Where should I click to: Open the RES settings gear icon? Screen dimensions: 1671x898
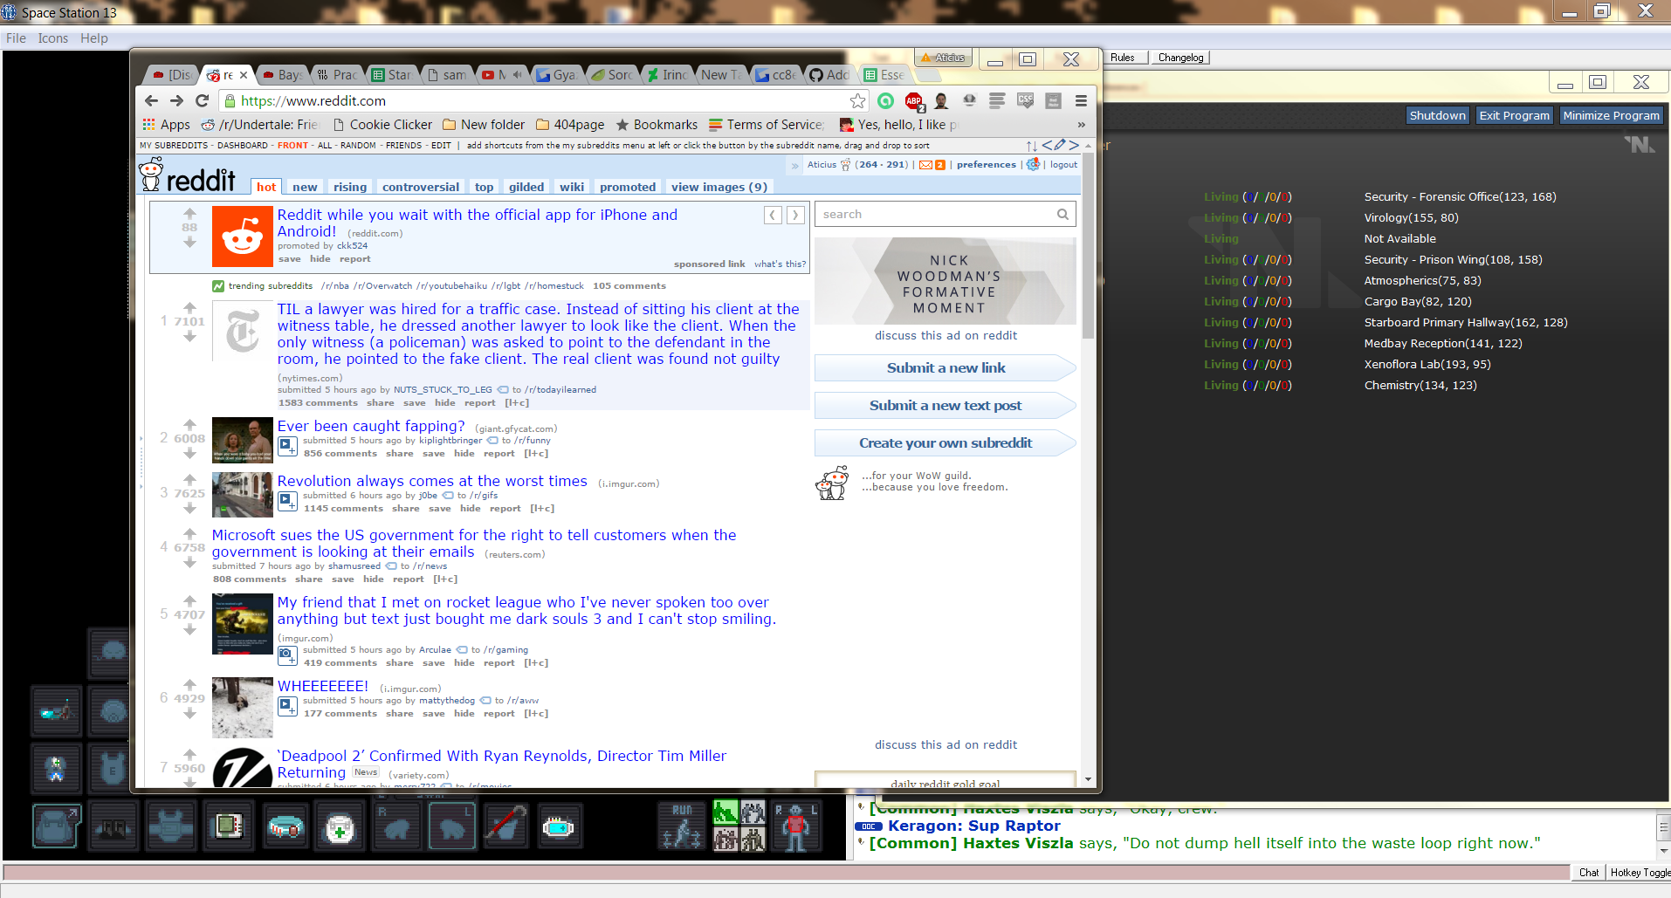pyautogui.click(x=1034, y=164)
